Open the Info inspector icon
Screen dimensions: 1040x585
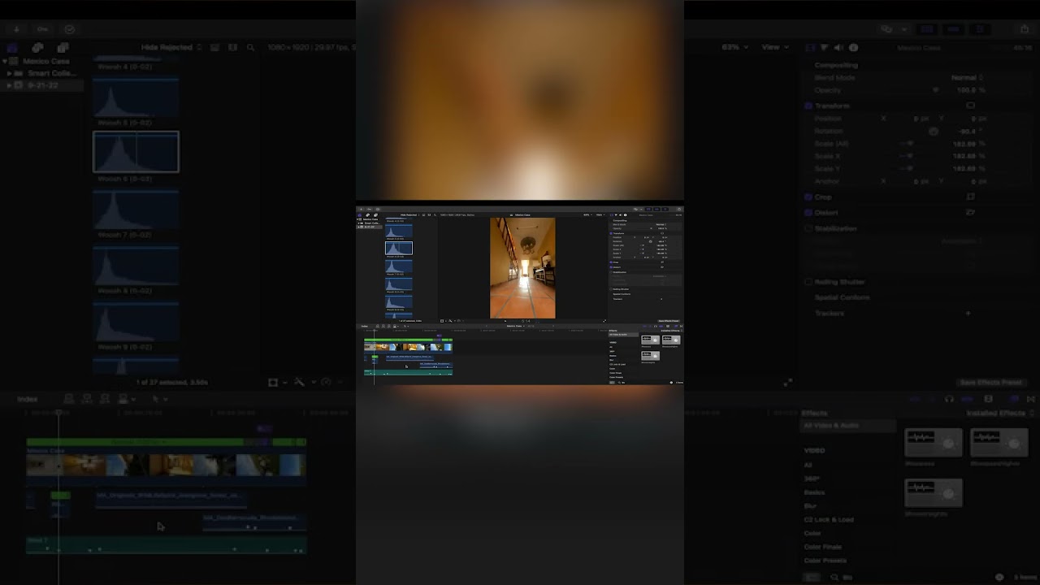point(853,48)
